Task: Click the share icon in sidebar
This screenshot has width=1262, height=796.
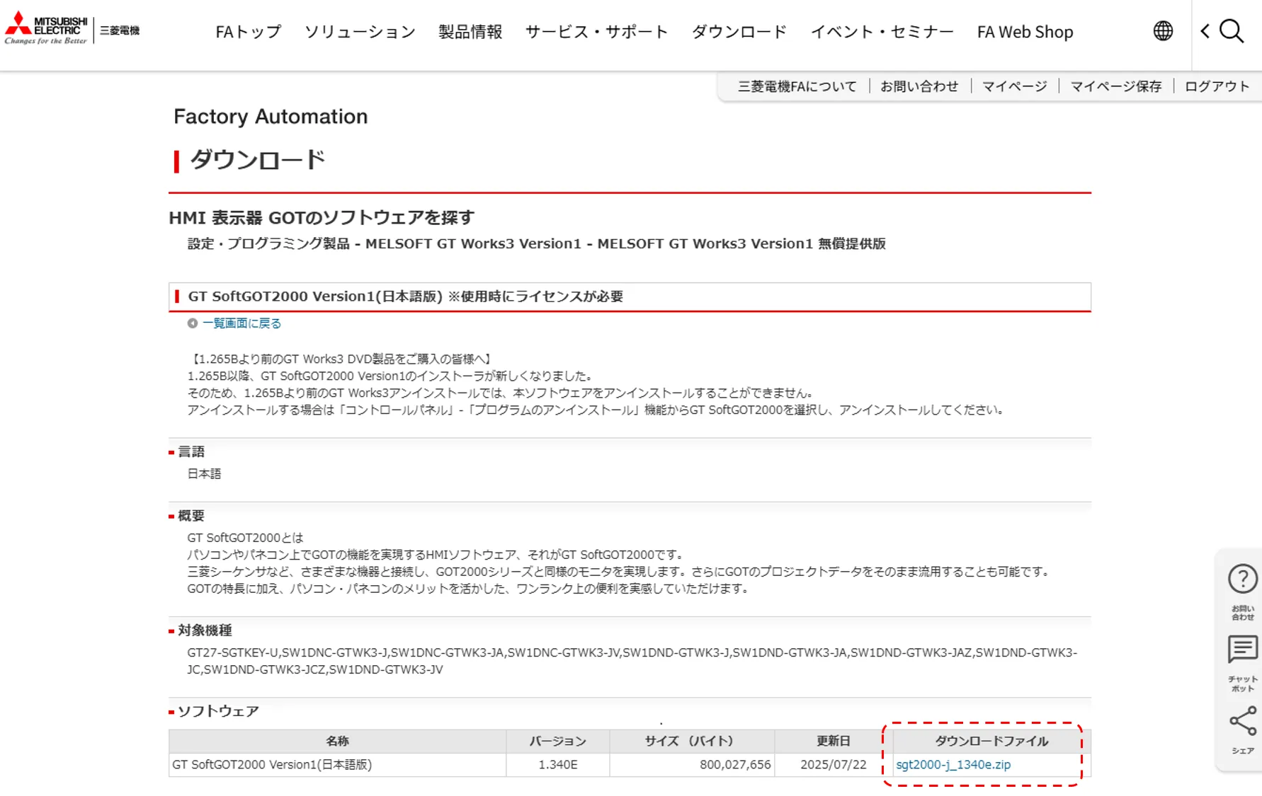Action: click(1242, 722)
